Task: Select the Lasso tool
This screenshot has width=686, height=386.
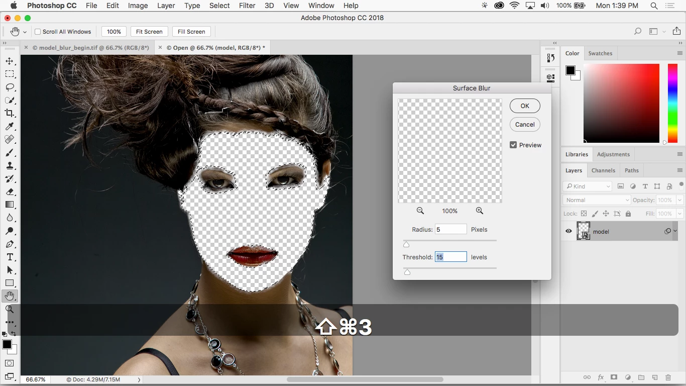Action: pos(10,87)
